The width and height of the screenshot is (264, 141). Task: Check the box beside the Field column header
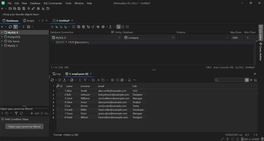pyautogui.click(x=3, y=119)
